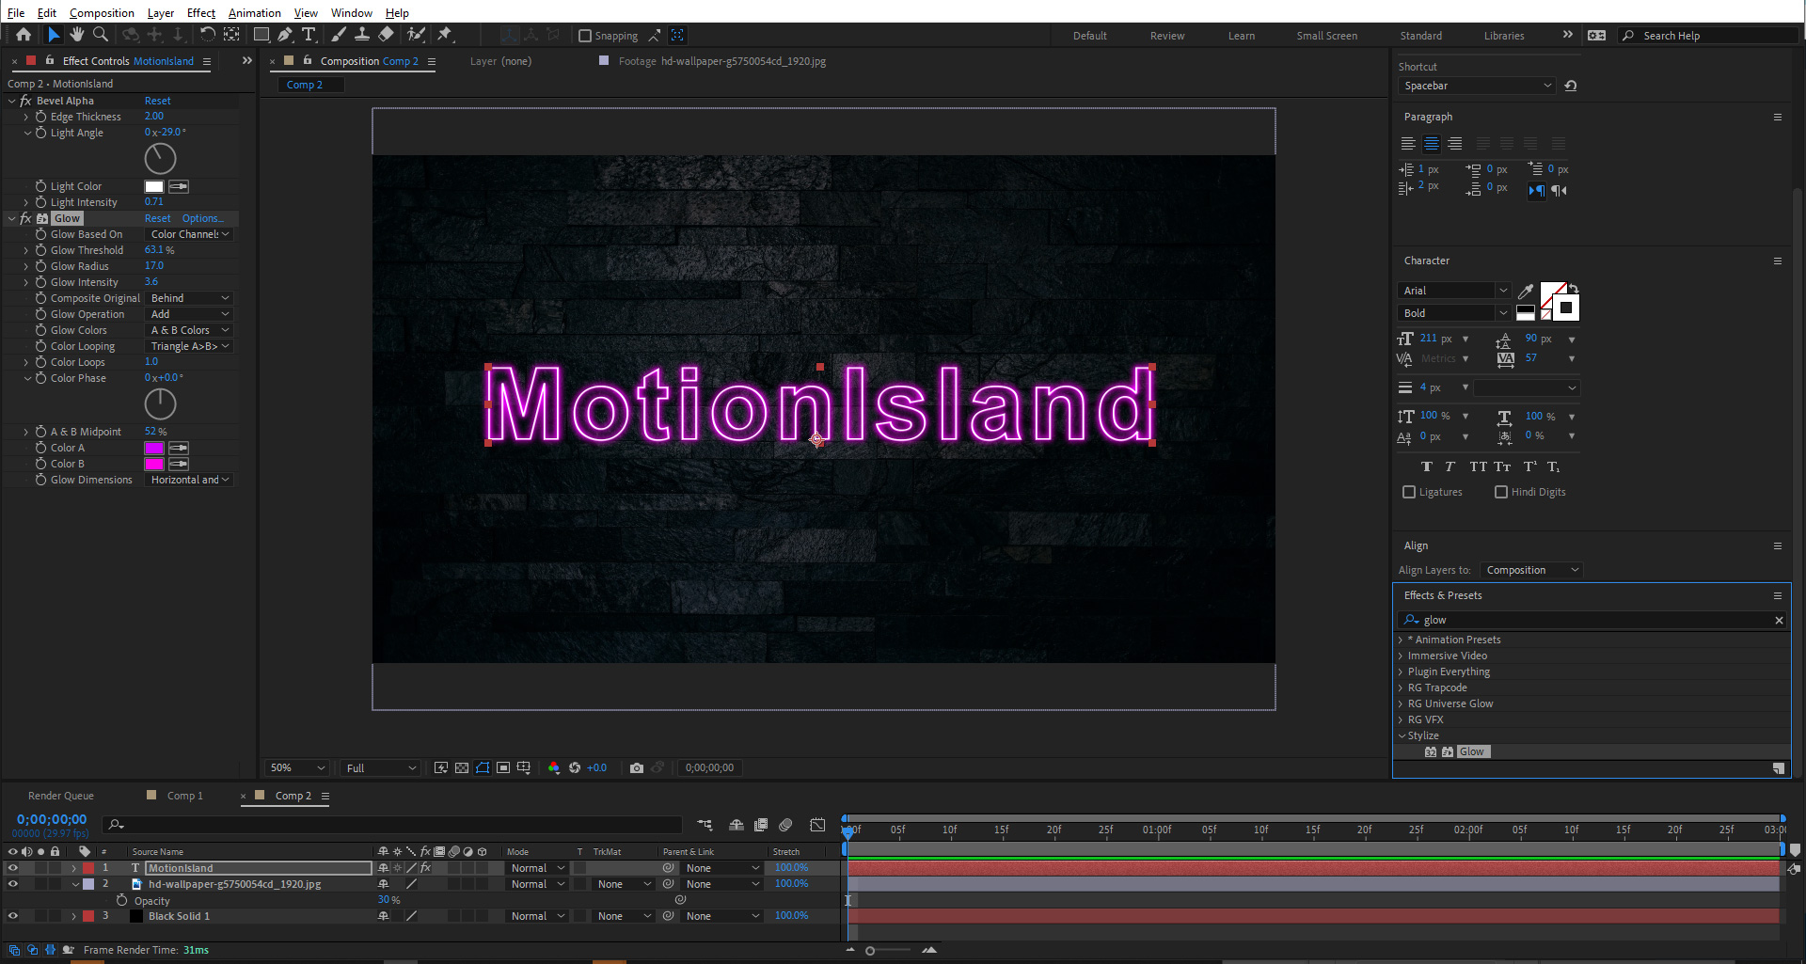Open the Graph Editor in the timeline
1806x964 pixels.
[x=817, y=825]
